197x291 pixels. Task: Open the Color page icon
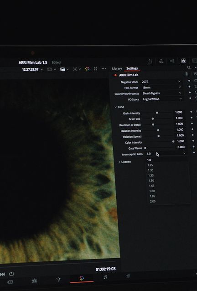82,278
